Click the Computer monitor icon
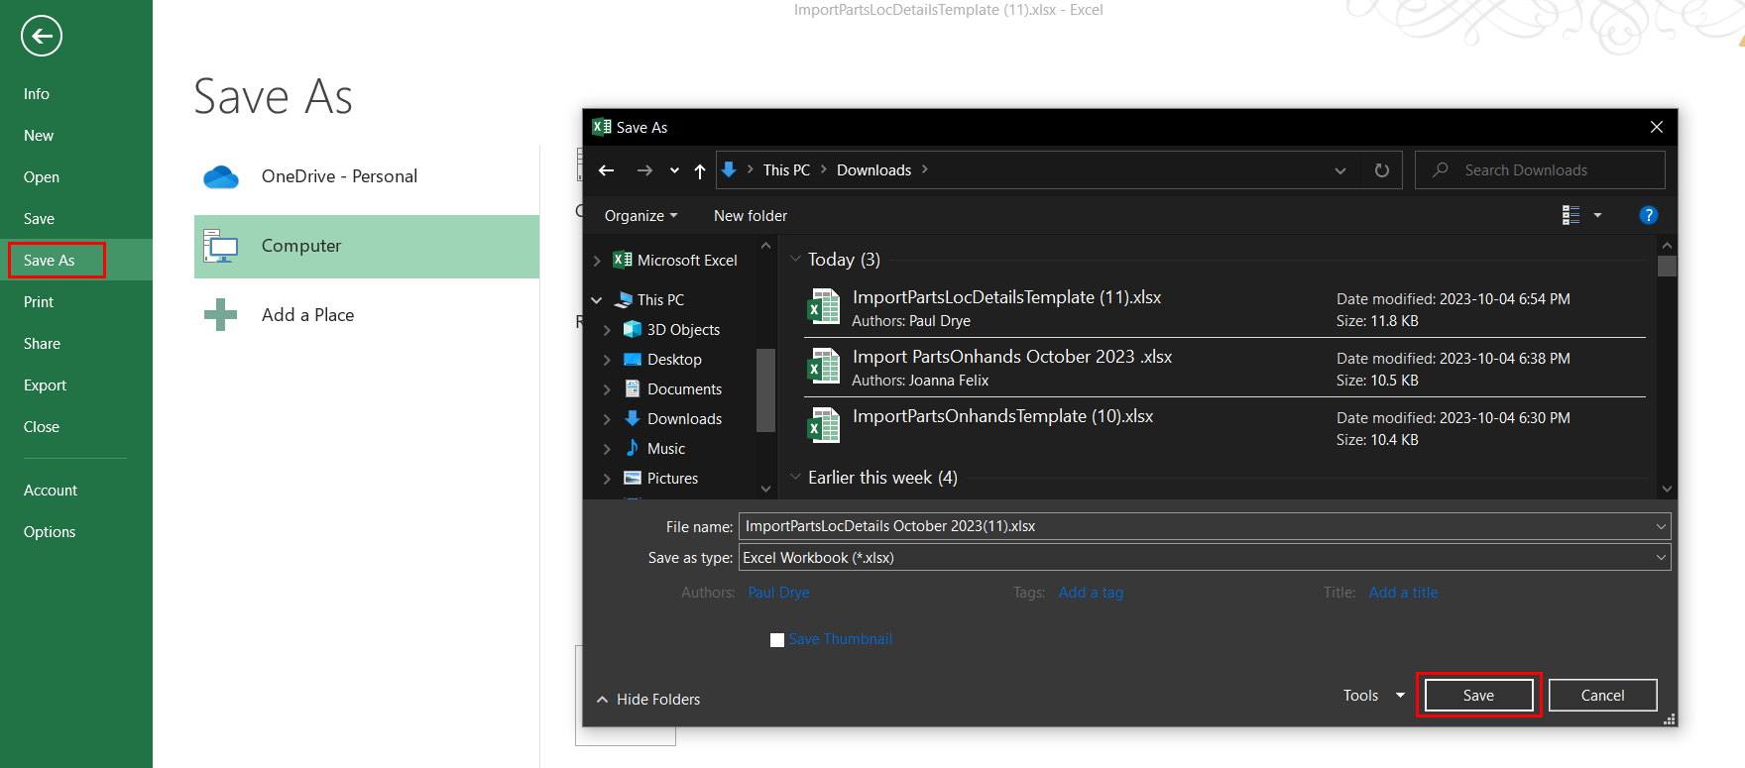1745x768 pixels. [x=220, y=246]
